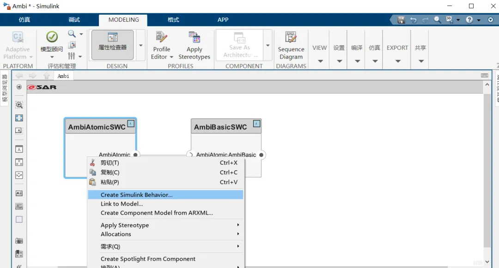
Task: Expand the 编译 section dropdown
Action: (357, 61)
